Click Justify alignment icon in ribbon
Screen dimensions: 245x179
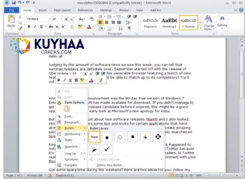click(x=119, y=22)
